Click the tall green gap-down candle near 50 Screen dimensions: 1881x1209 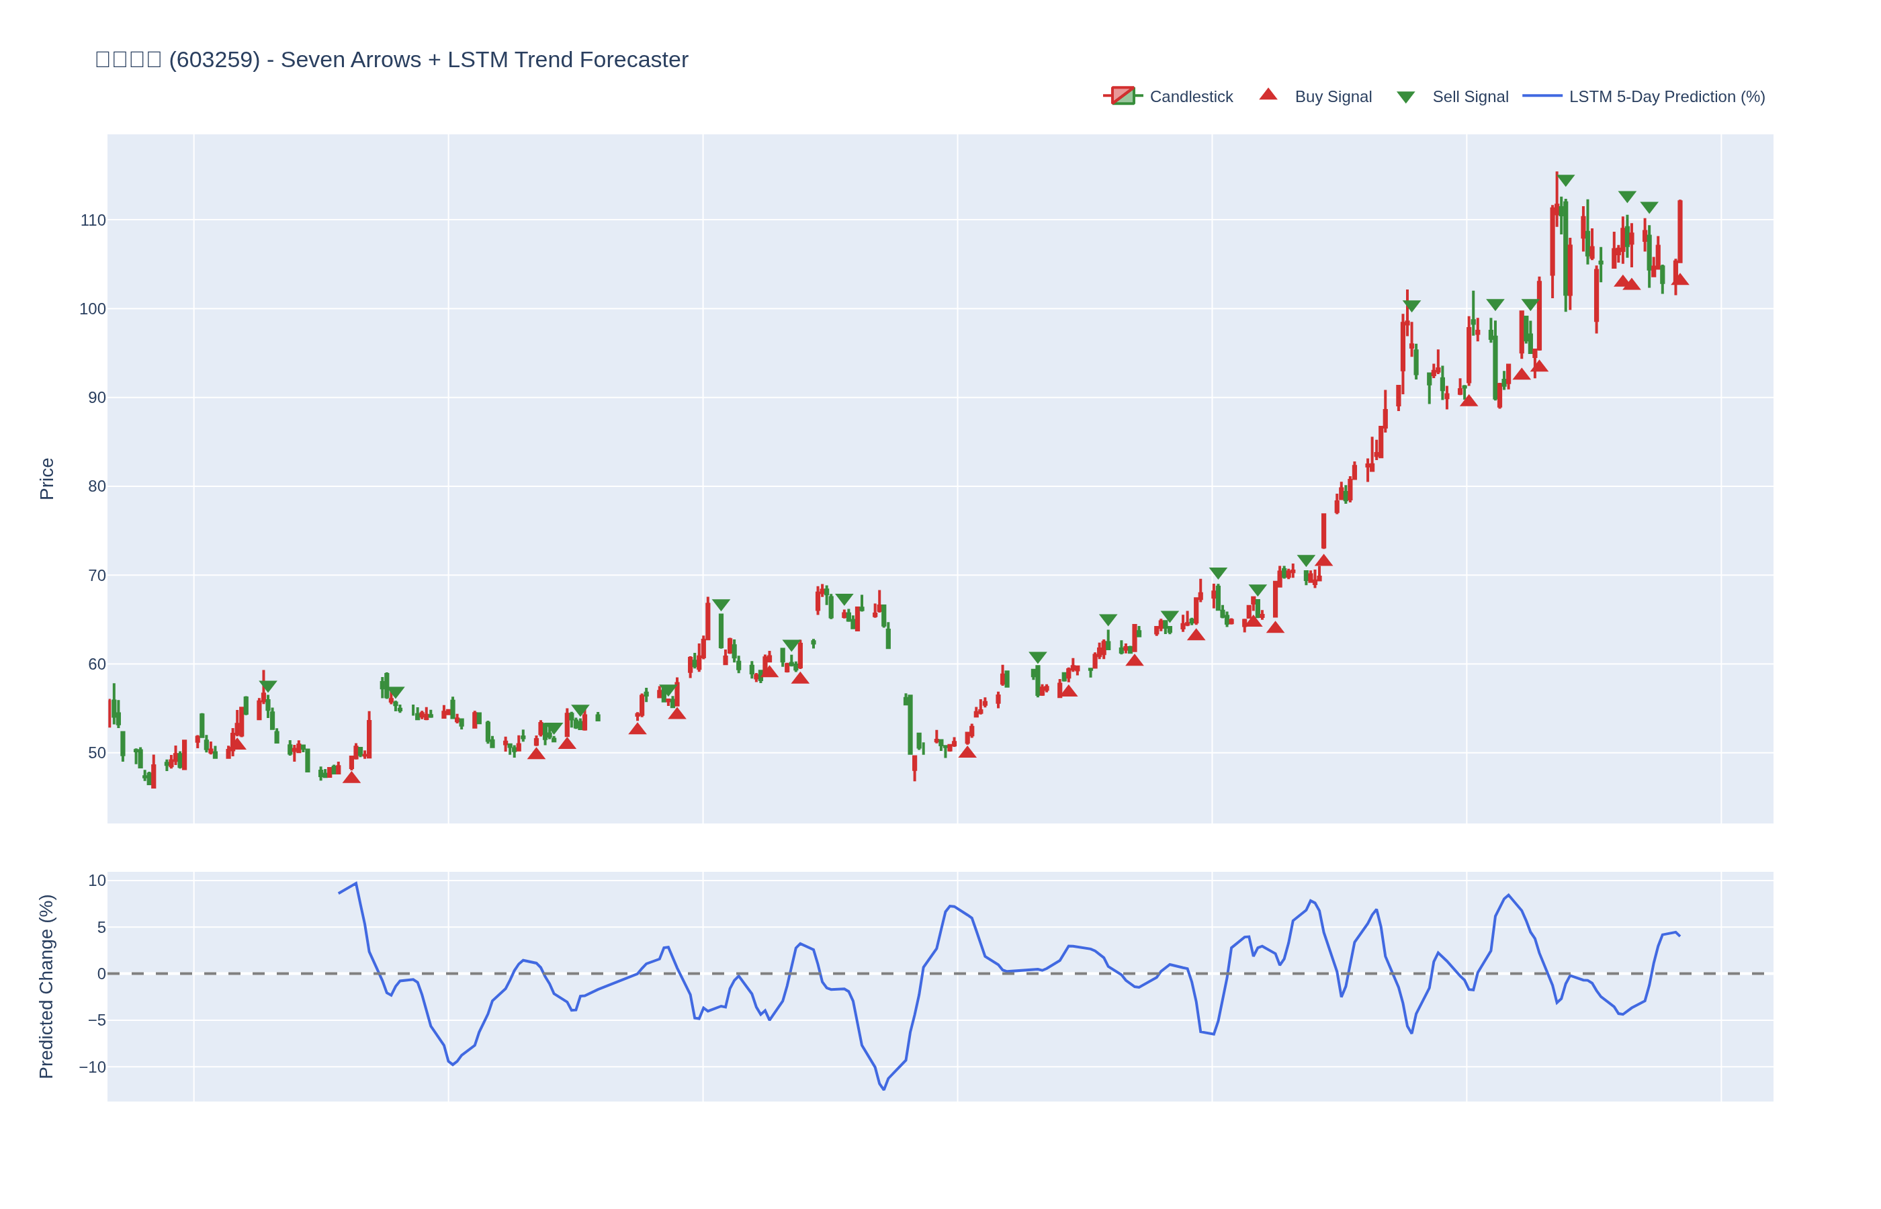pyautogui.click(x=910, y=725)
